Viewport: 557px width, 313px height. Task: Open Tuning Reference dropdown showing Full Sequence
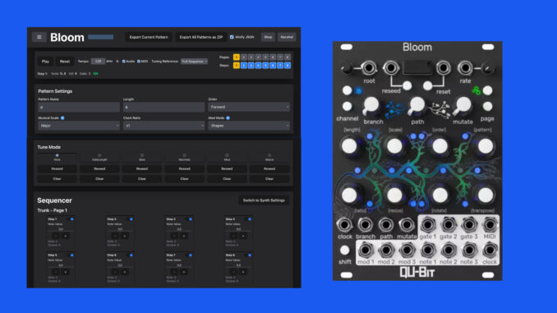[195, 62]
